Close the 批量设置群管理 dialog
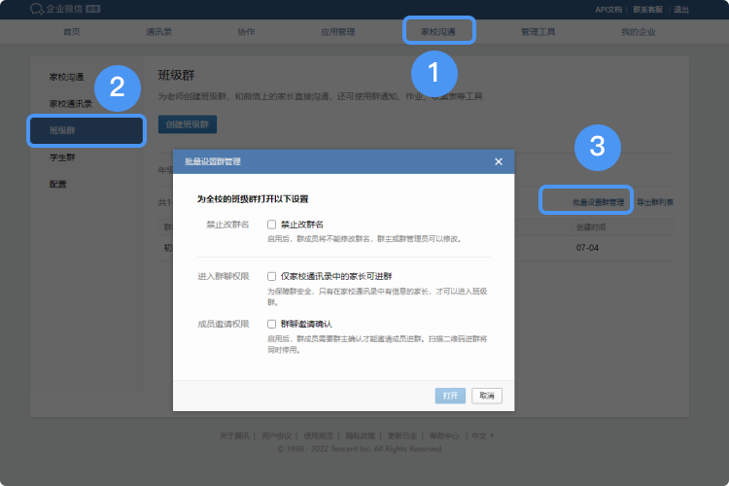The width and height of the screenshot is (729, 486). point(499,161)
